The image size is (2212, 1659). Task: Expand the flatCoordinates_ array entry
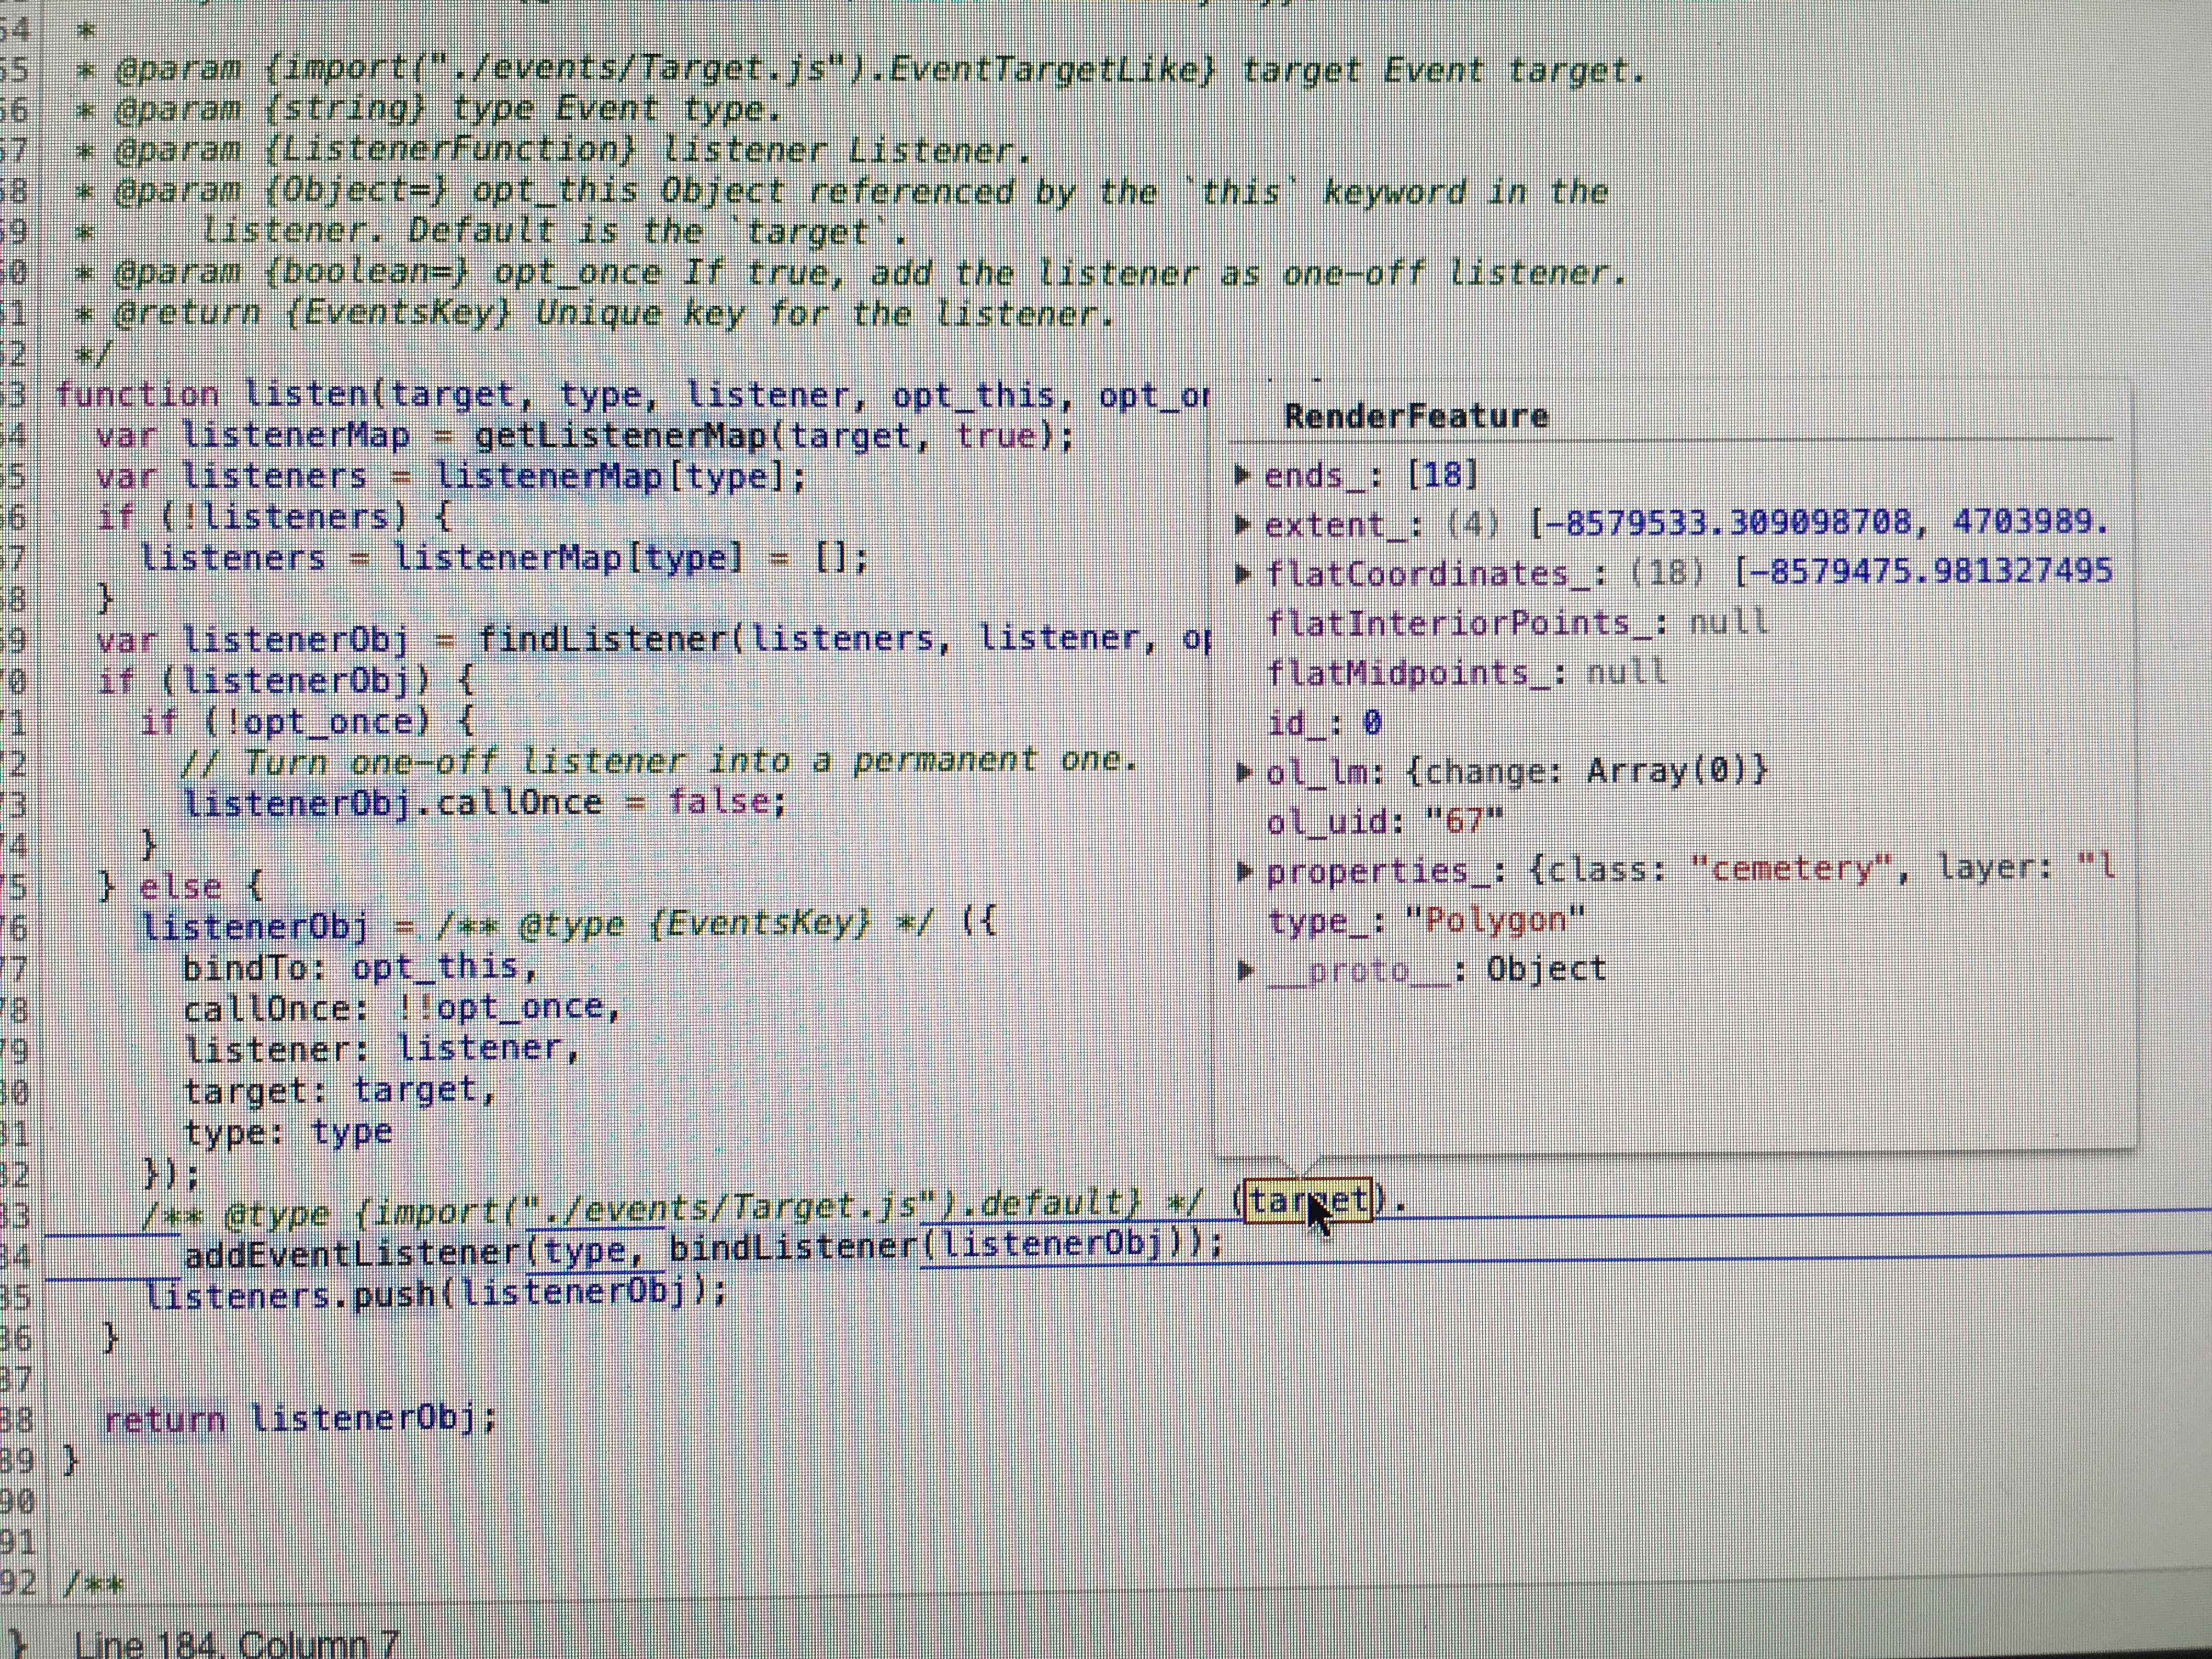coord(1244,573)
